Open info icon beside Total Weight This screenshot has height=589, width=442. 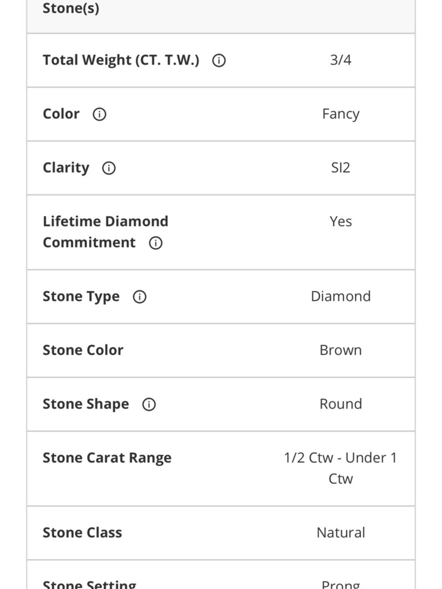tap(219, 60)
